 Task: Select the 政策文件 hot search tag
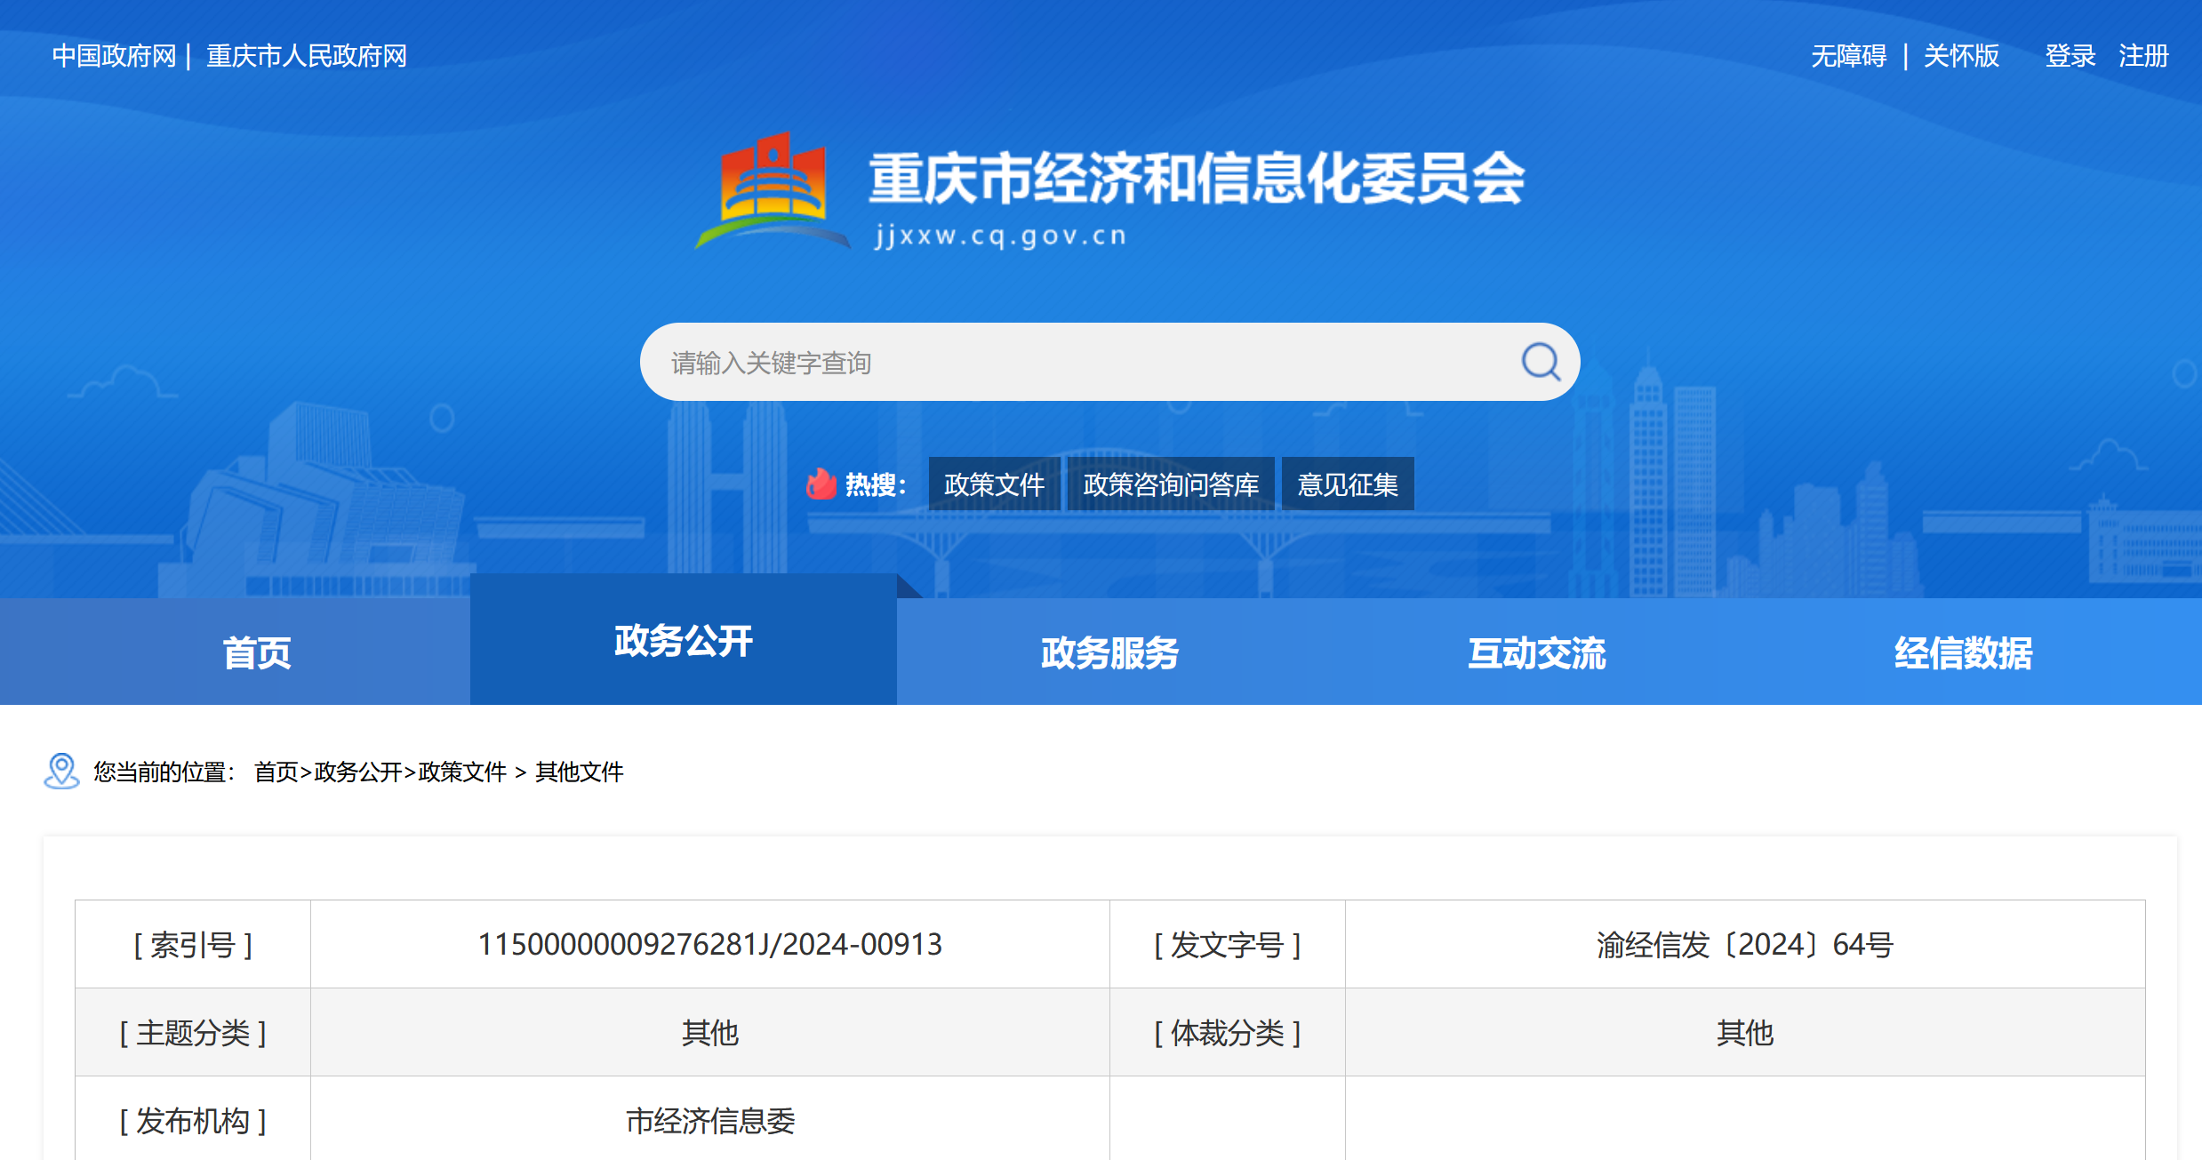(x=995, y=484)
